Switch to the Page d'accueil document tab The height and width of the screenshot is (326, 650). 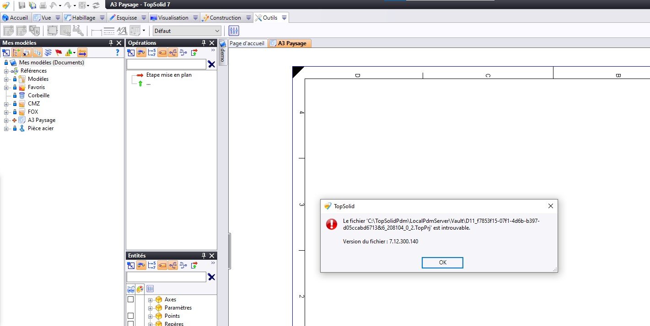coord(247,43)
